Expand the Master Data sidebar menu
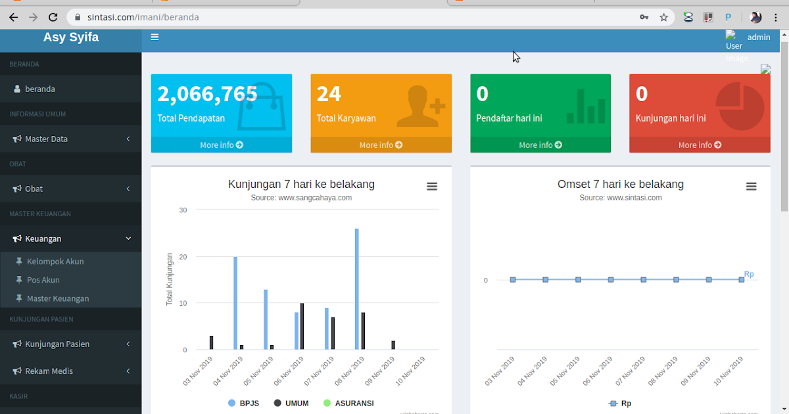The image size is (789, 414). click(x=70, y=139)
